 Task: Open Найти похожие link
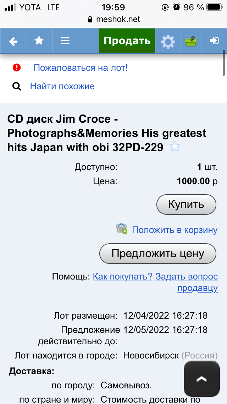tap(62, 86)
